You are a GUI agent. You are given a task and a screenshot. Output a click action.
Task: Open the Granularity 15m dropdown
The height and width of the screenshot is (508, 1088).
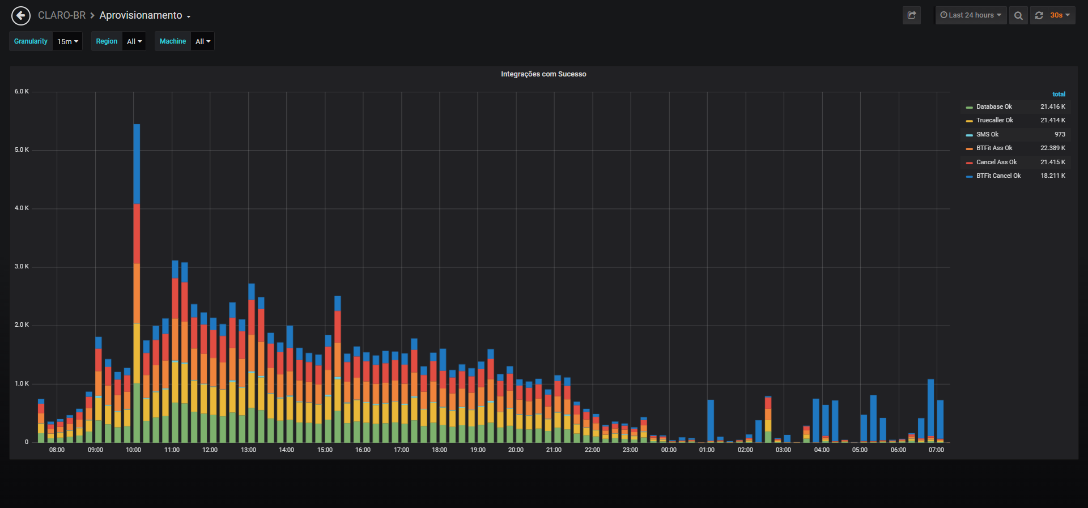point(67,41)
